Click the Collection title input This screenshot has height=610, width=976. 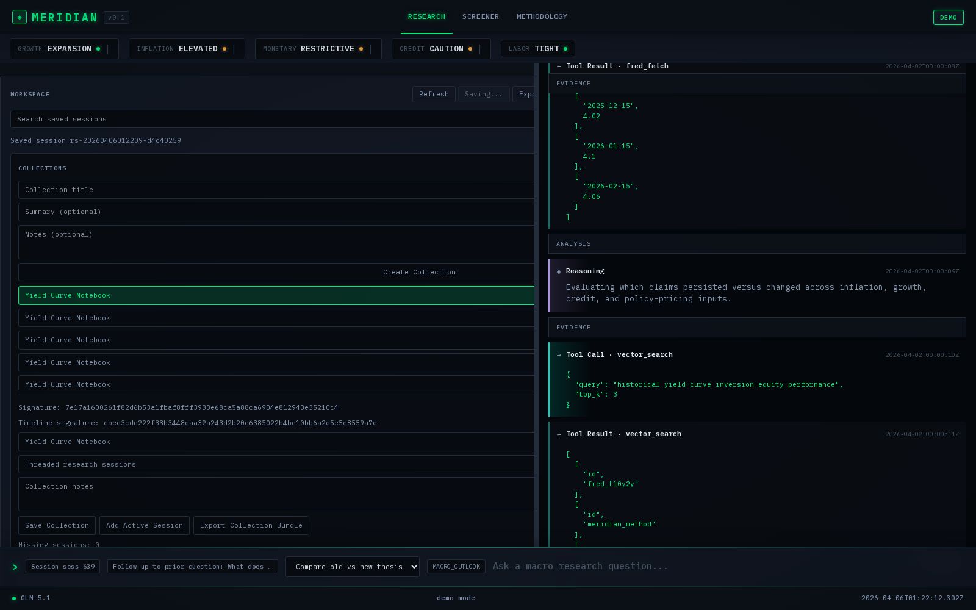coord(276,190)
